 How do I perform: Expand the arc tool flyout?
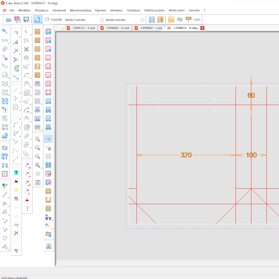coord(20,128)
